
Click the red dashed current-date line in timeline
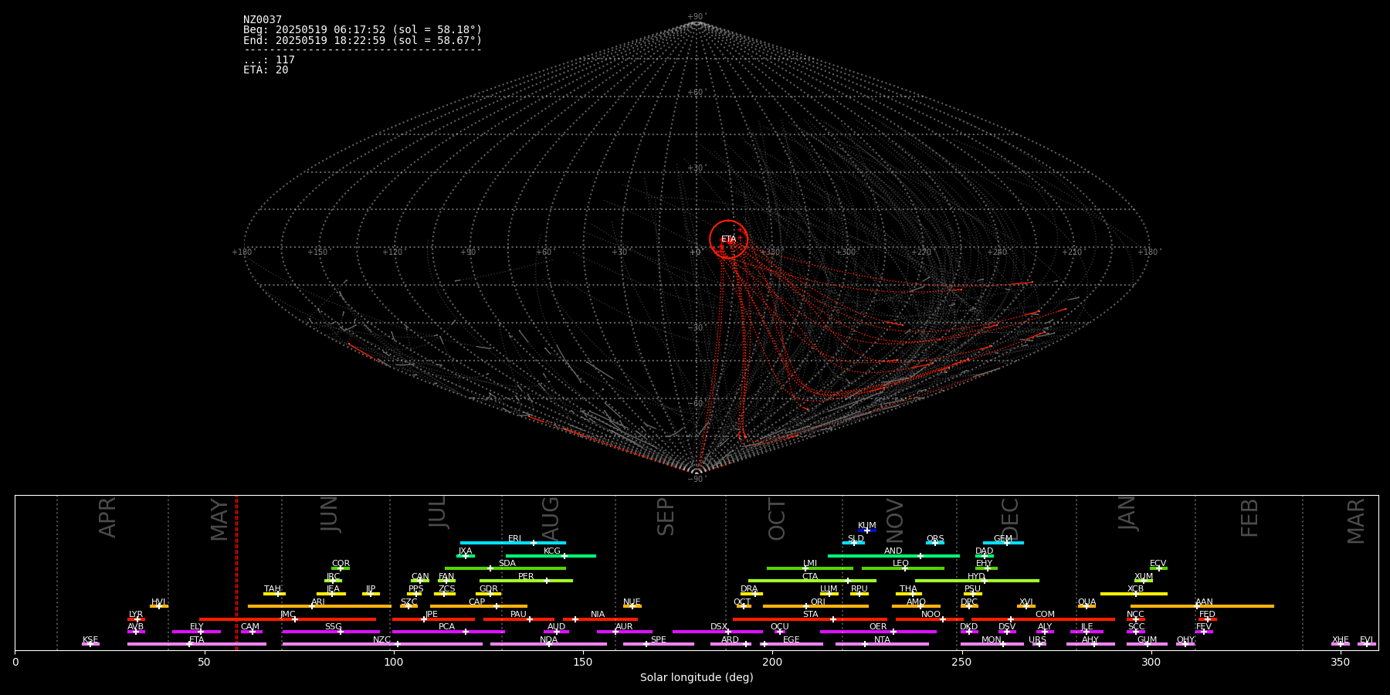pyautogui.click(x=236, y=572)
